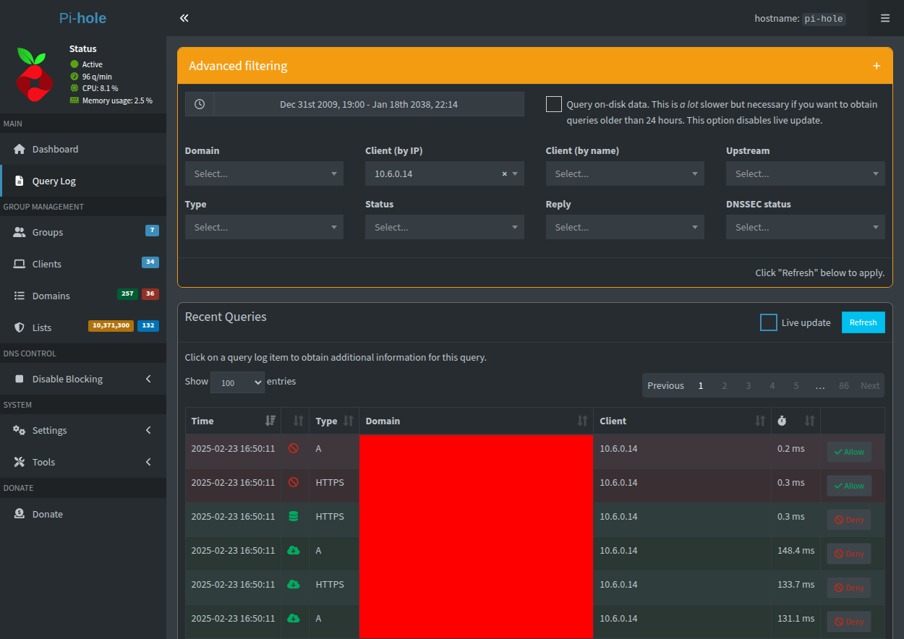Open DNSSEC status dropdown
The image size is (904, 639).
click(806, 227)
